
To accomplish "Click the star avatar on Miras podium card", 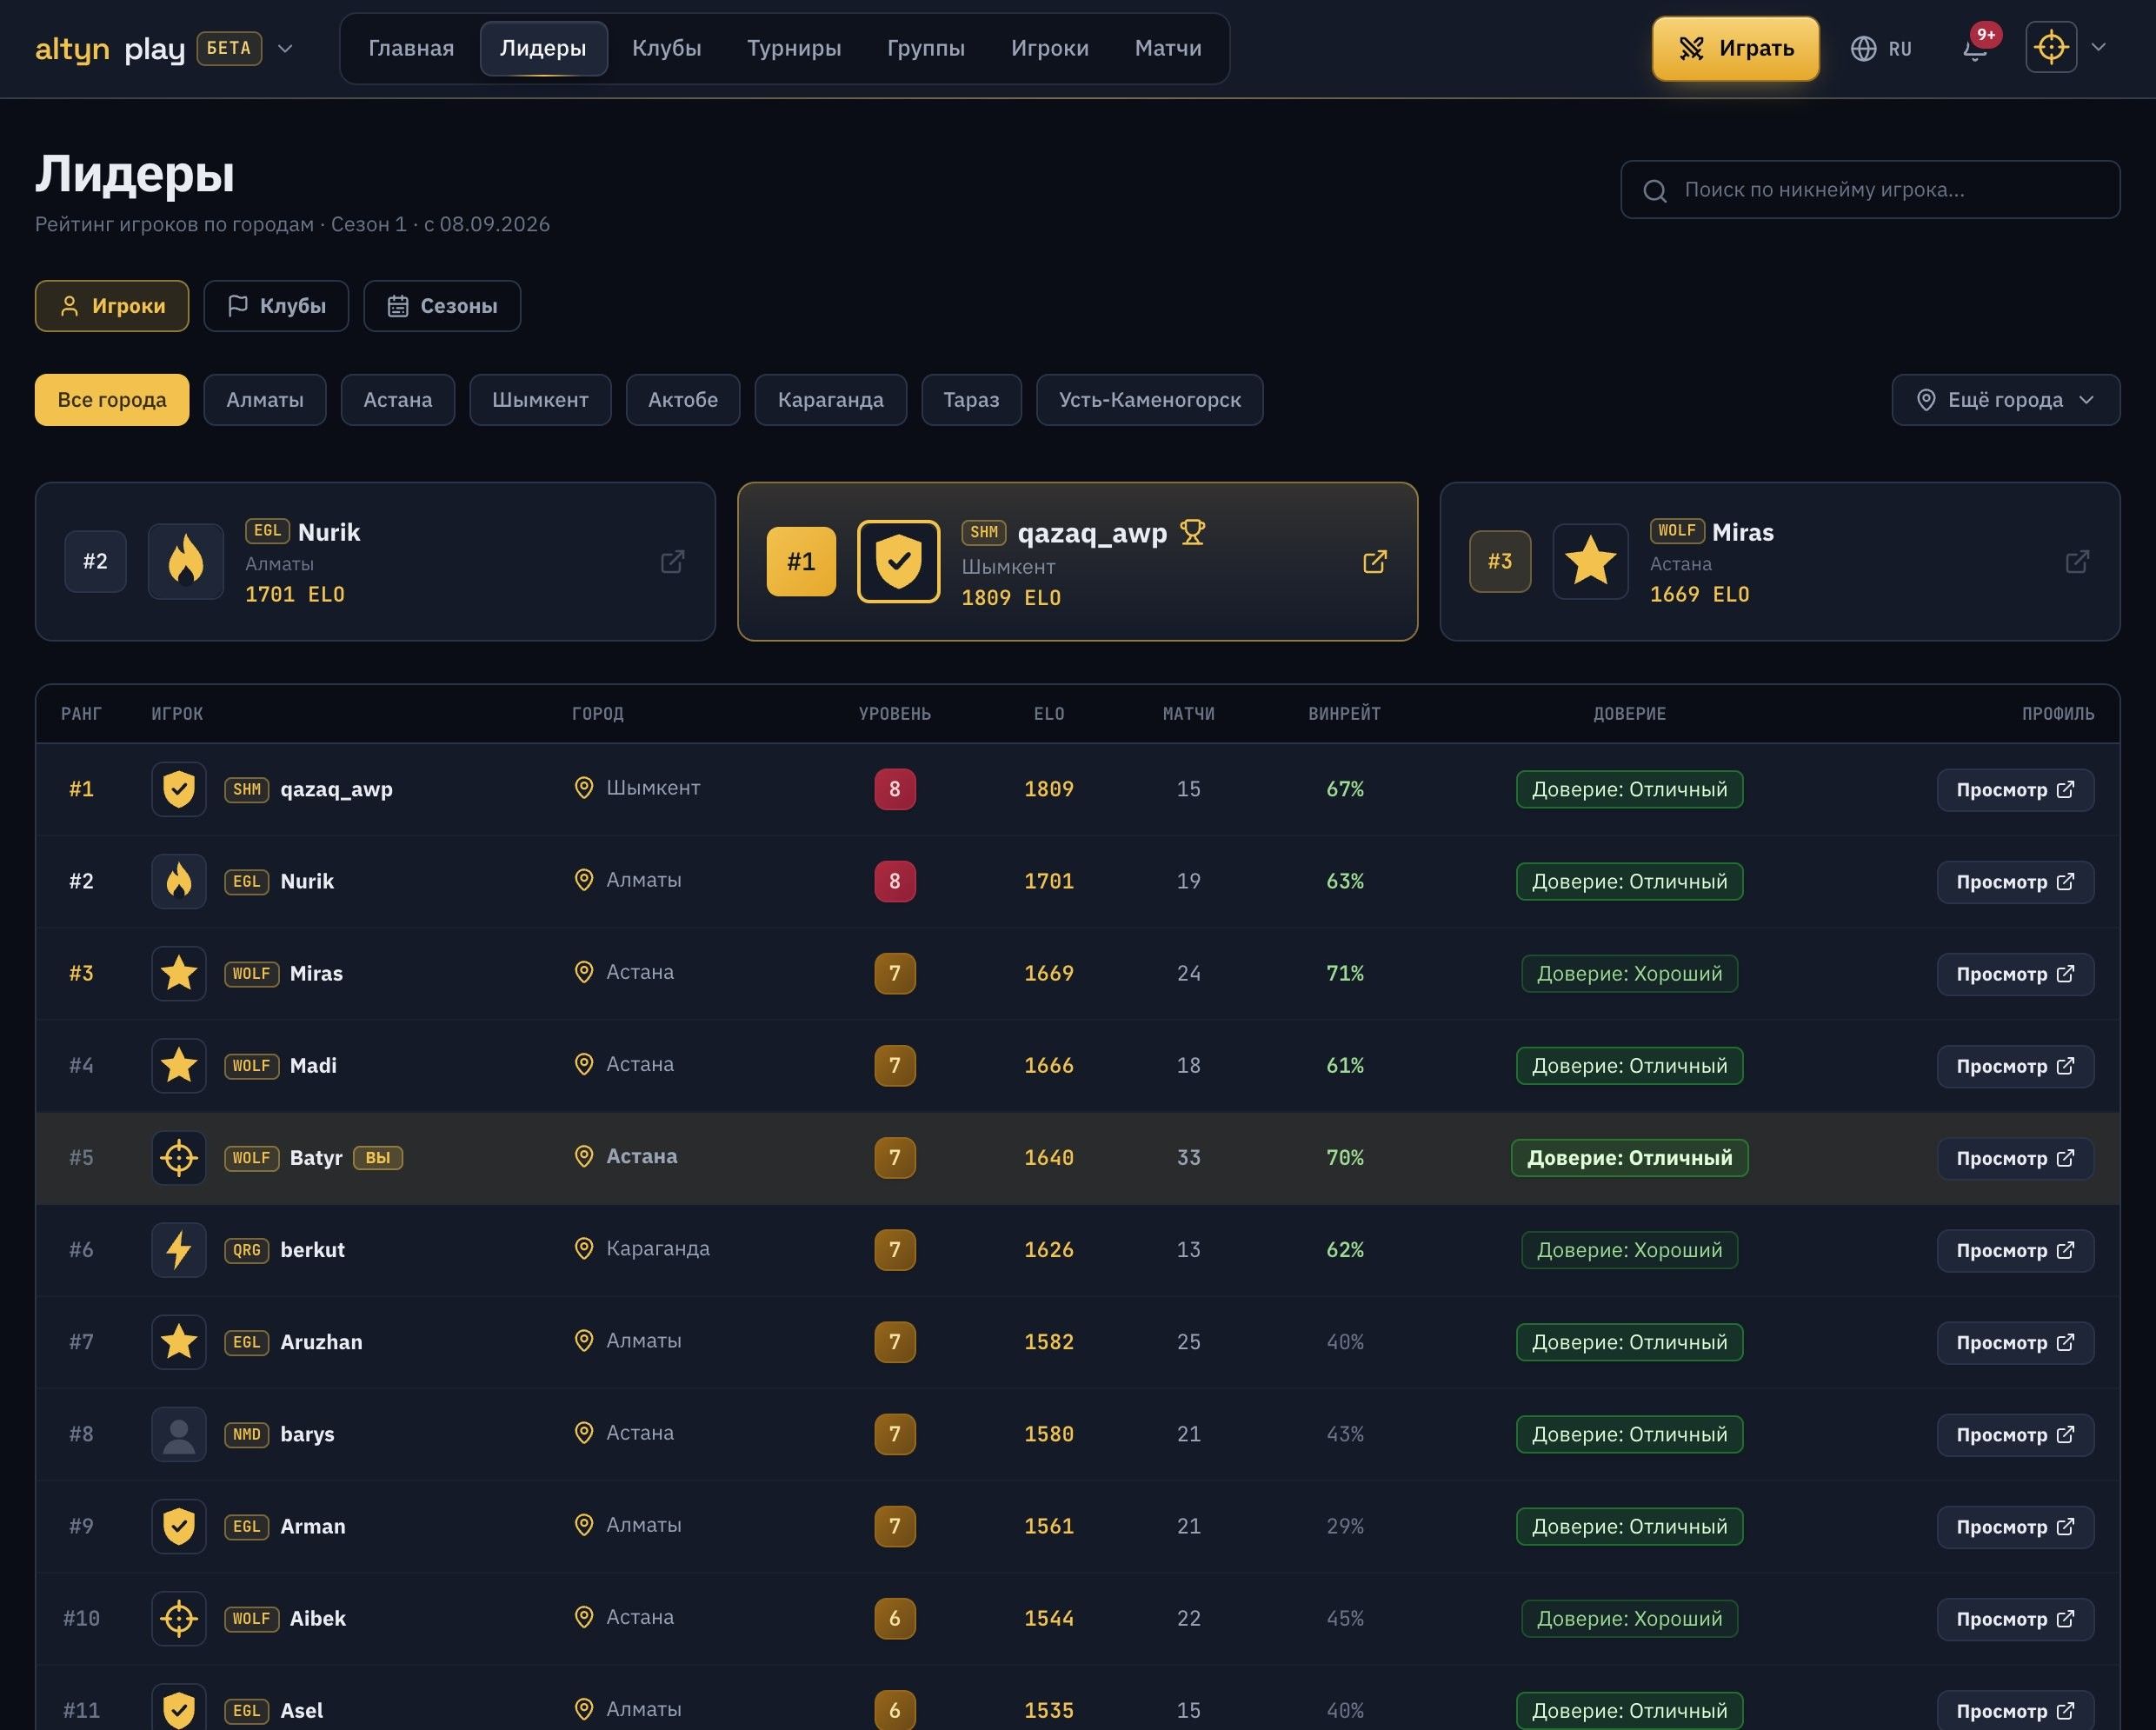I will coord(1590,561).
